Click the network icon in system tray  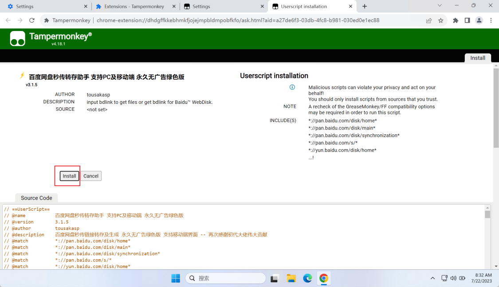click(444, 278)
